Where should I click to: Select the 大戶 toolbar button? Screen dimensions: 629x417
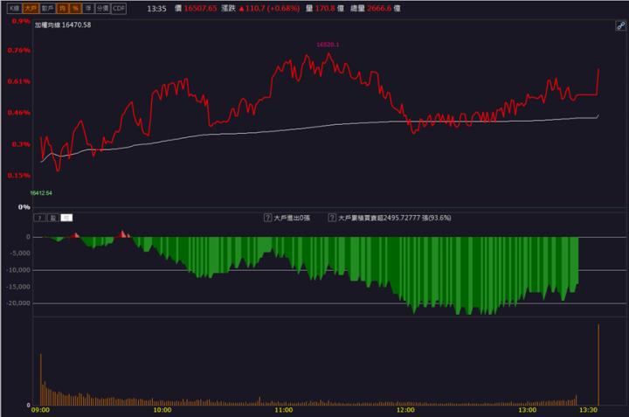click(x=31, y=8)
